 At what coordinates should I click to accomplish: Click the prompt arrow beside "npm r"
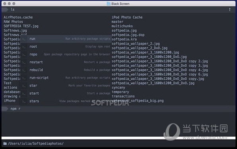point(4,109)
